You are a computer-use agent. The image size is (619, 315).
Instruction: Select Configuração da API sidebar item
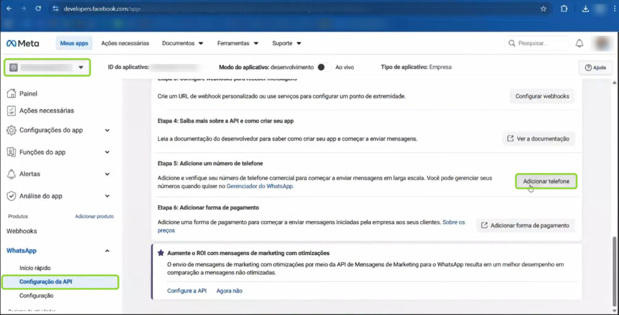pyautogui.click(x=46, y=282)
